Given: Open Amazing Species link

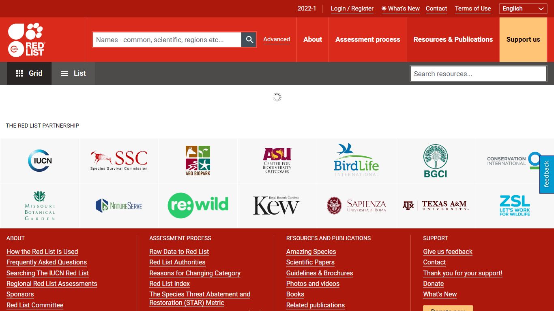Looking at the screenshot, I should [311, 251].
